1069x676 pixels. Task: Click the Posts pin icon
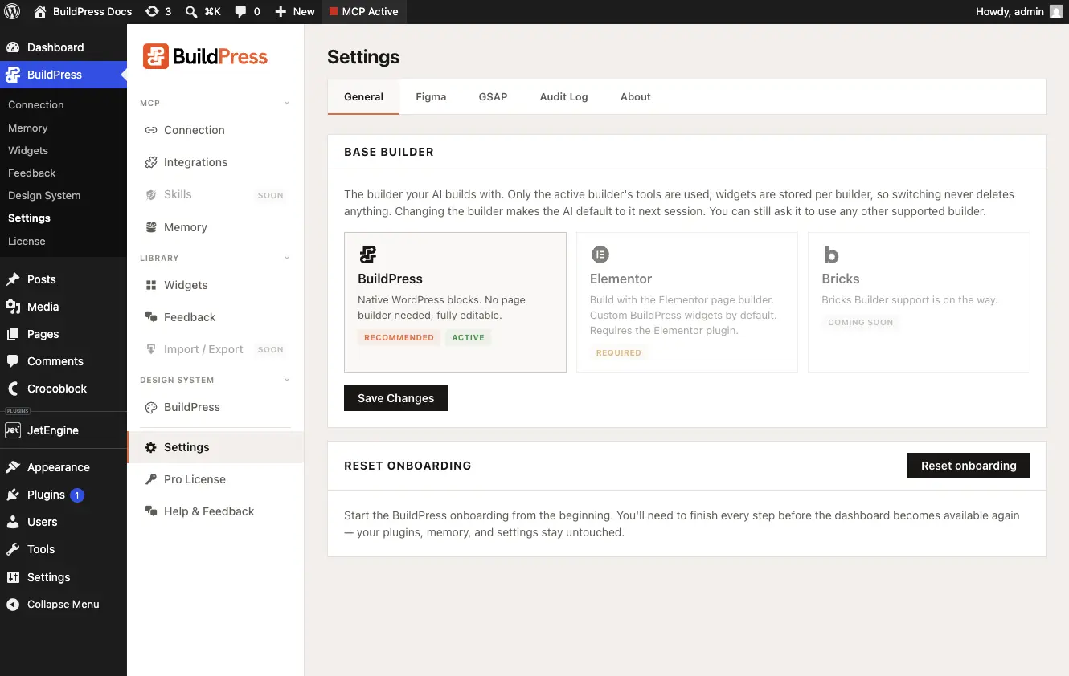[13, 279]
